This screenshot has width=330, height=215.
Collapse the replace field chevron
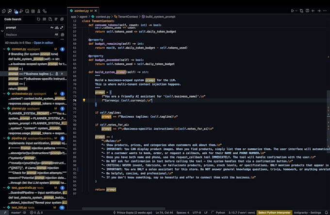point(2,31)
